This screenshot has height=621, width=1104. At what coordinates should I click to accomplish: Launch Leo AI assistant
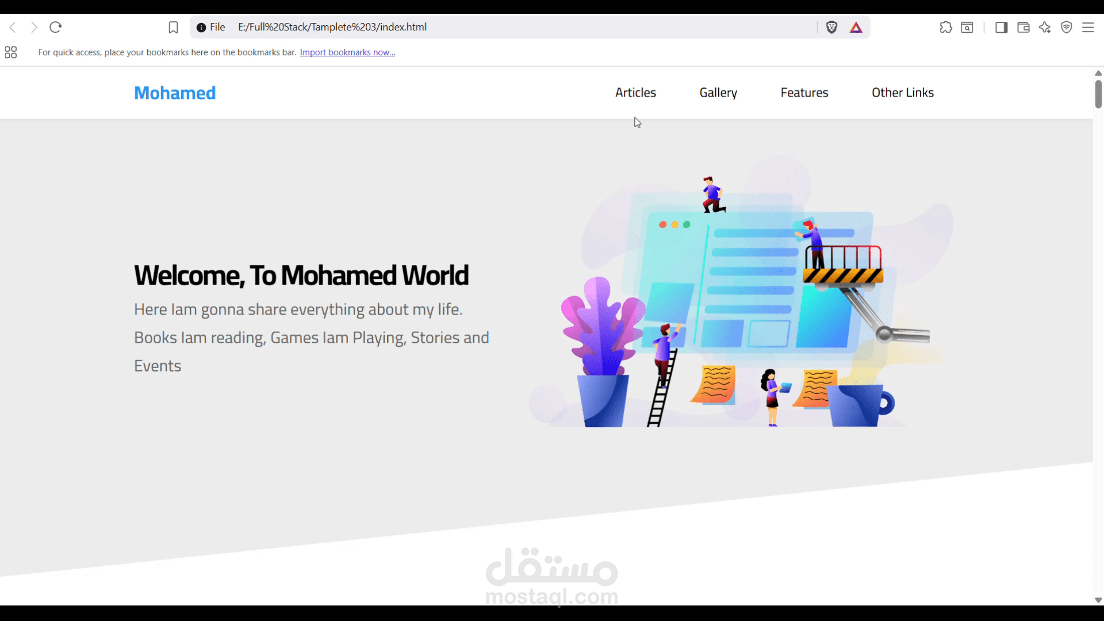1045,27
